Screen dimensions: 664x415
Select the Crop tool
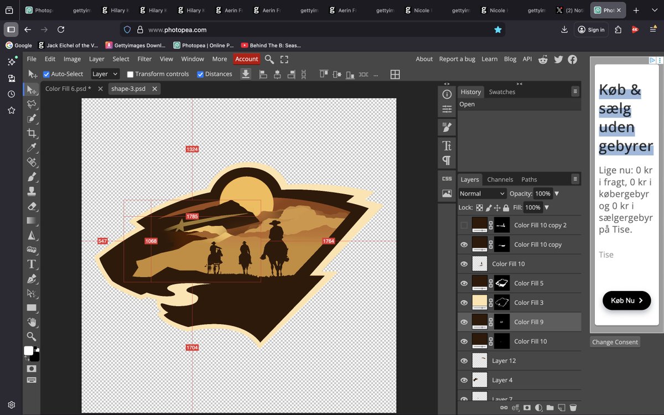tap(32, 133)
